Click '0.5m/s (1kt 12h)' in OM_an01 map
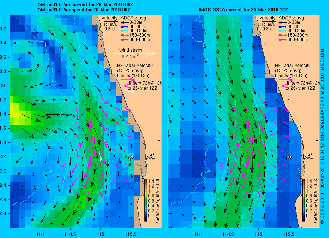The height and width of the screenshot is (238, 329). pyautogui.click(x=133, y=76)
